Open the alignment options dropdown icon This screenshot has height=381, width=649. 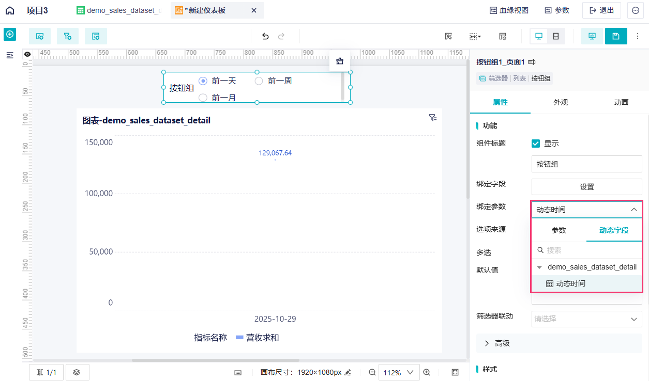(x=475, y=36)
